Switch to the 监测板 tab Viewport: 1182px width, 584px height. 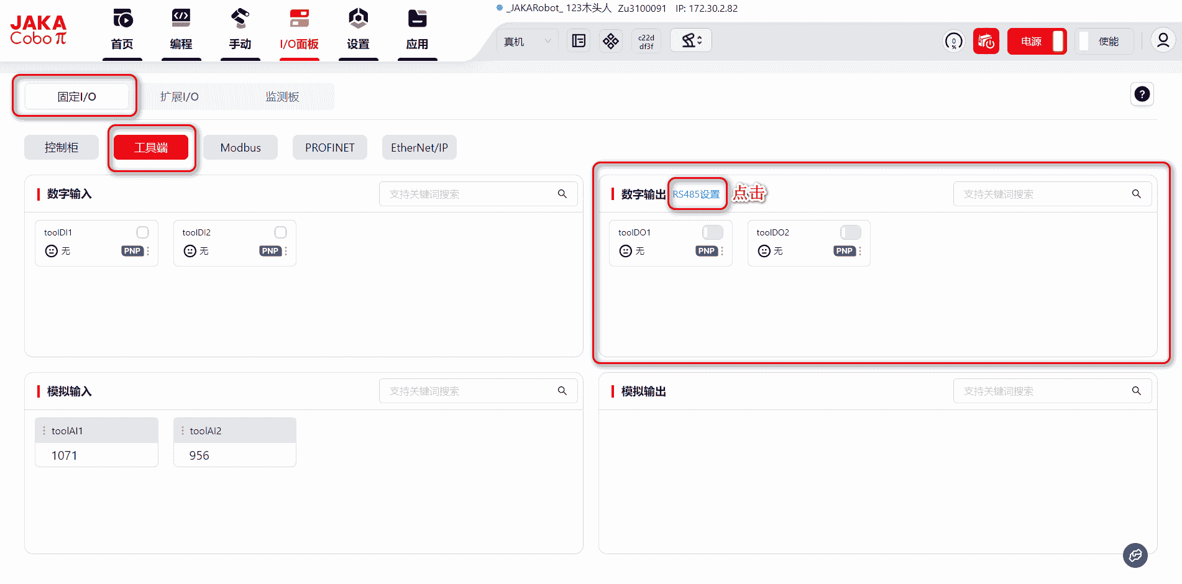(282, 97)
